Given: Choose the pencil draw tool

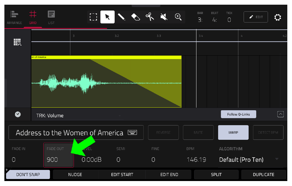Looking at the screenshot, I should click(121, 17).
